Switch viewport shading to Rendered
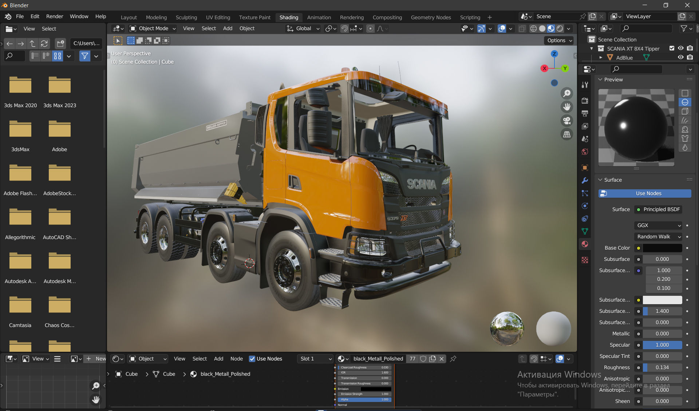The width and height of the screenshot is (699, 411). (x=560, y=28)
